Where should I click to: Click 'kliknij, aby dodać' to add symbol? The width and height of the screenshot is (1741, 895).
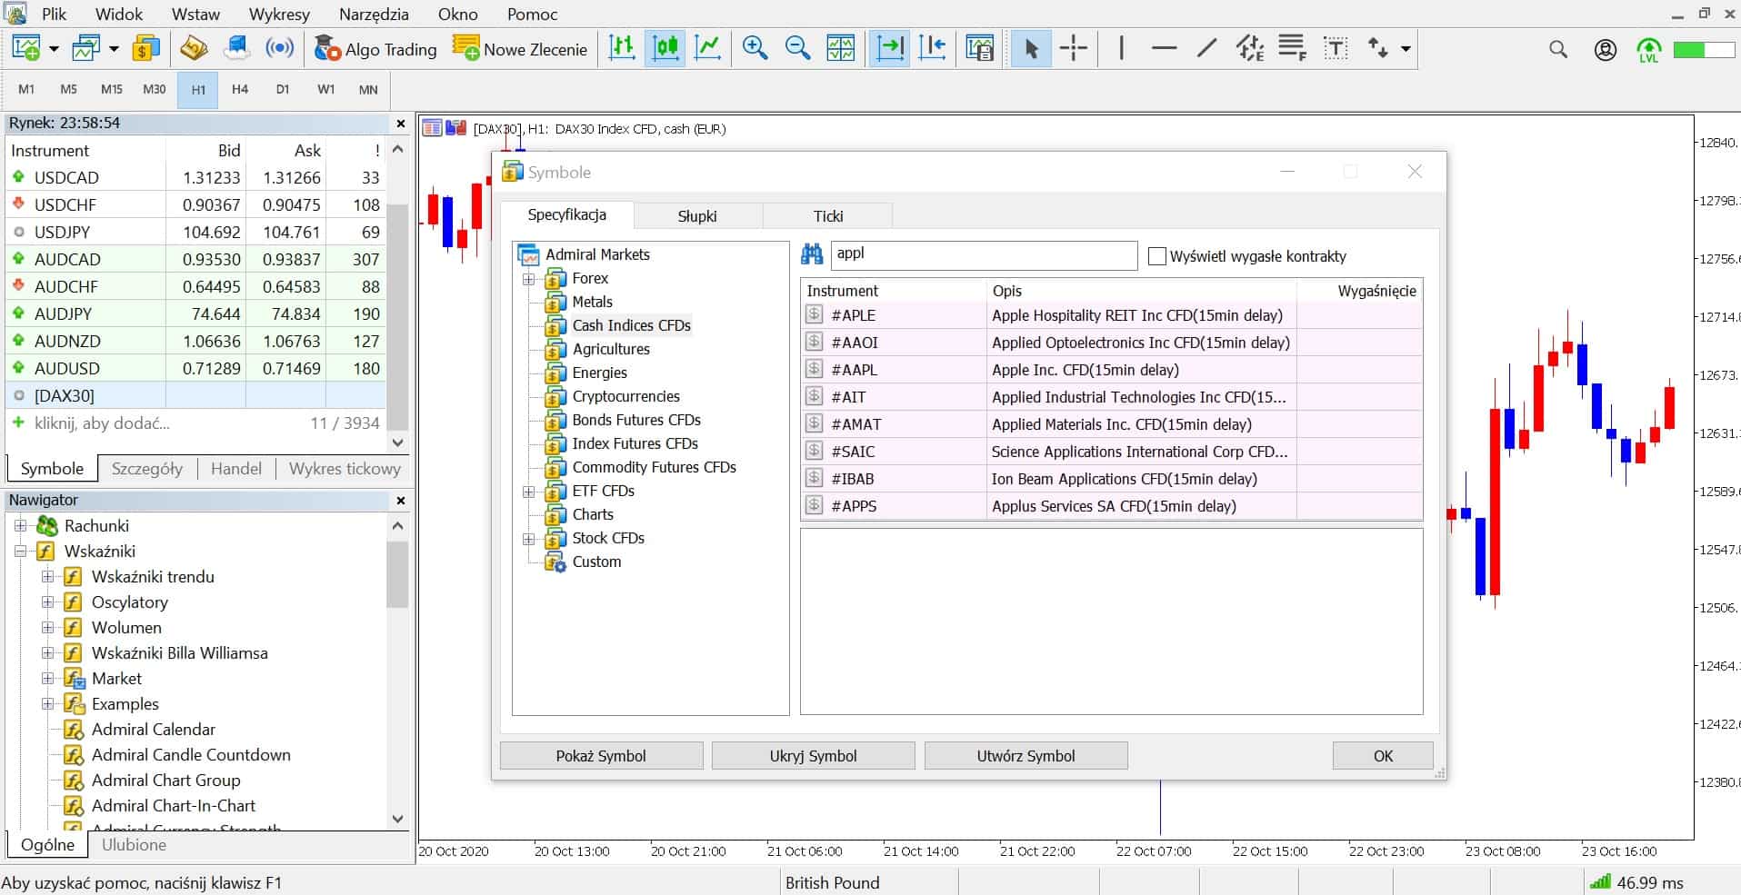(x=102, y=423)
